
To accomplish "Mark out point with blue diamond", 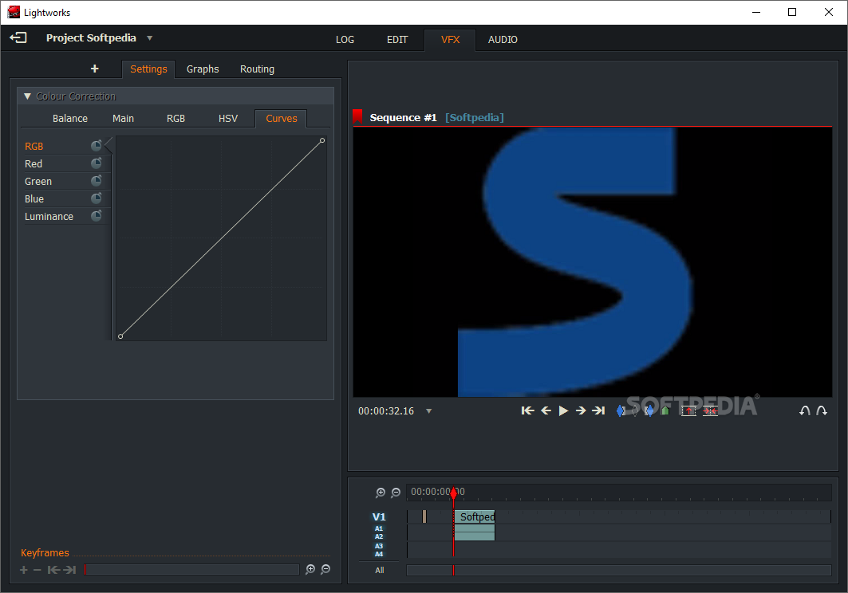I will 649,410.
